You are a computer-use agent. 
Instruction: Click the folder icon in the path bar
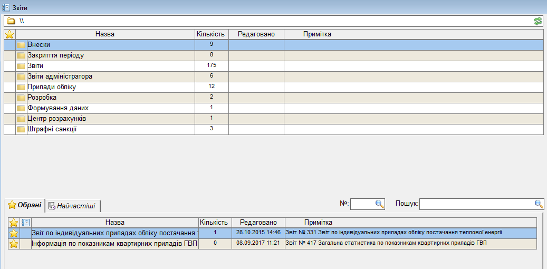click(x=11, y=21)
